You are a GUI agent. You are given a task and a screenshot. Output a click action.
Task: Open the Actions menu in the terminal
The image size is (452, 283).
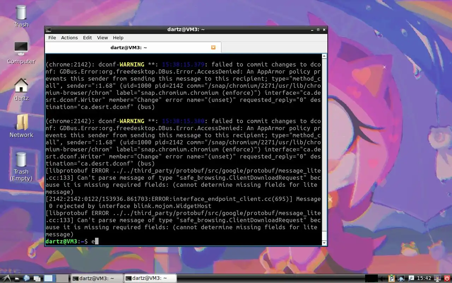[x=69, y=37]
